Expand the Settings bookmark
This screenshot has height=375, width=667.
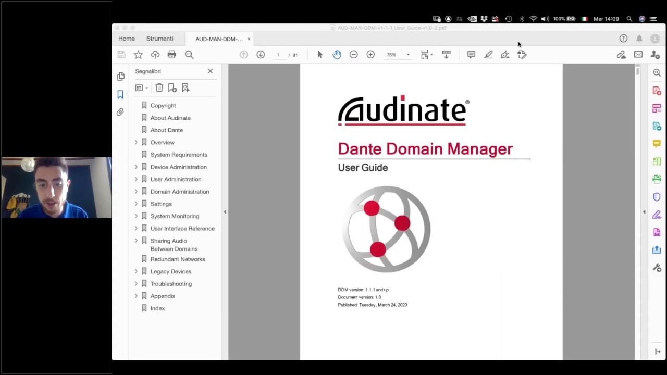click(136, 204)
